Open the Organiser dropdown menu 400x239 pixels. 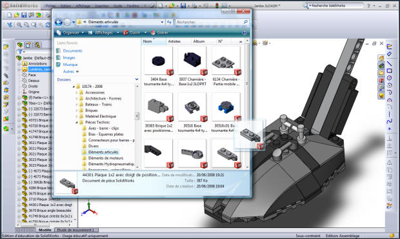click(70, 33)
